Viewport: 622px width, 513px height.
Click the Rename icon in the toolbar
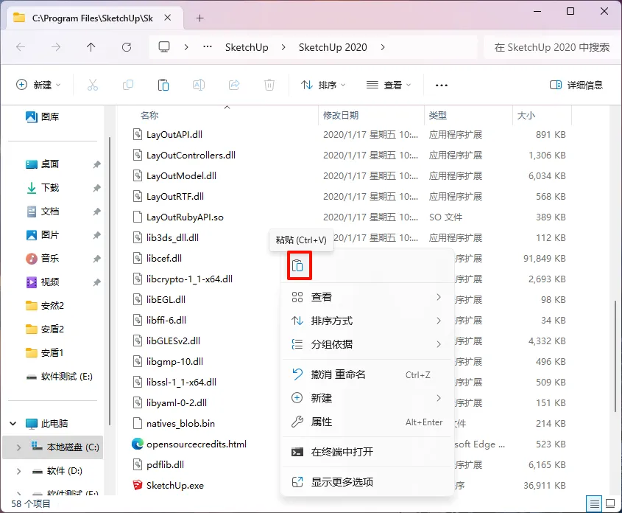click(x=198, y=85)
